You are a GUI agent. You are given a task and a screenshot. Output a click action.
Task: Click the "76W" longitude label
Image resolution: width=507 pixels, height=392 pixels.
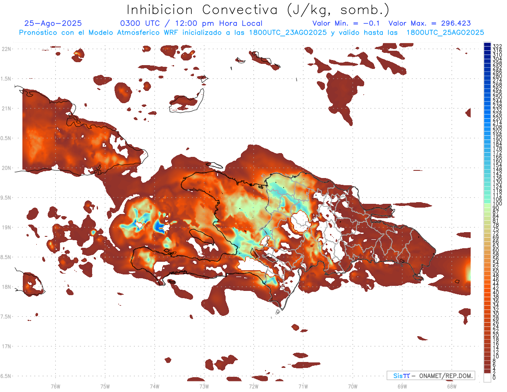coord(55,386)
